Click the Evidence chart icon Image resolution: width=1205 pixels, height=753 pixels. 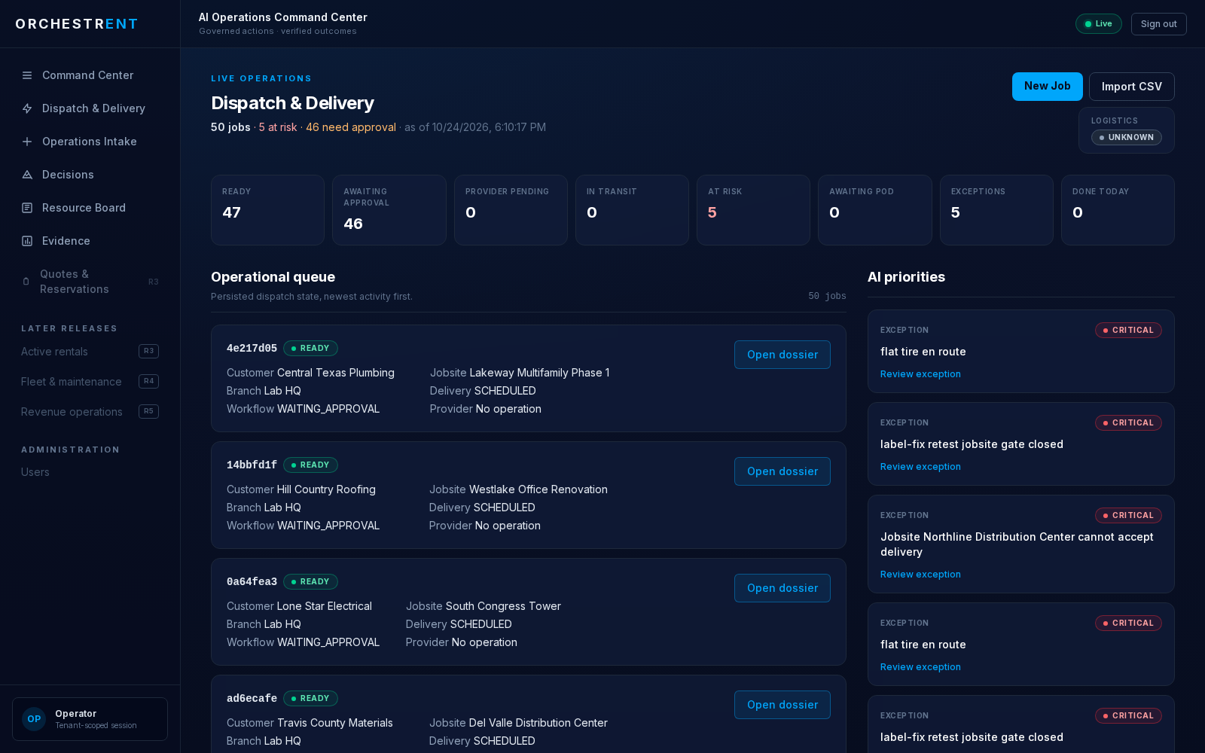pos(27,241)
